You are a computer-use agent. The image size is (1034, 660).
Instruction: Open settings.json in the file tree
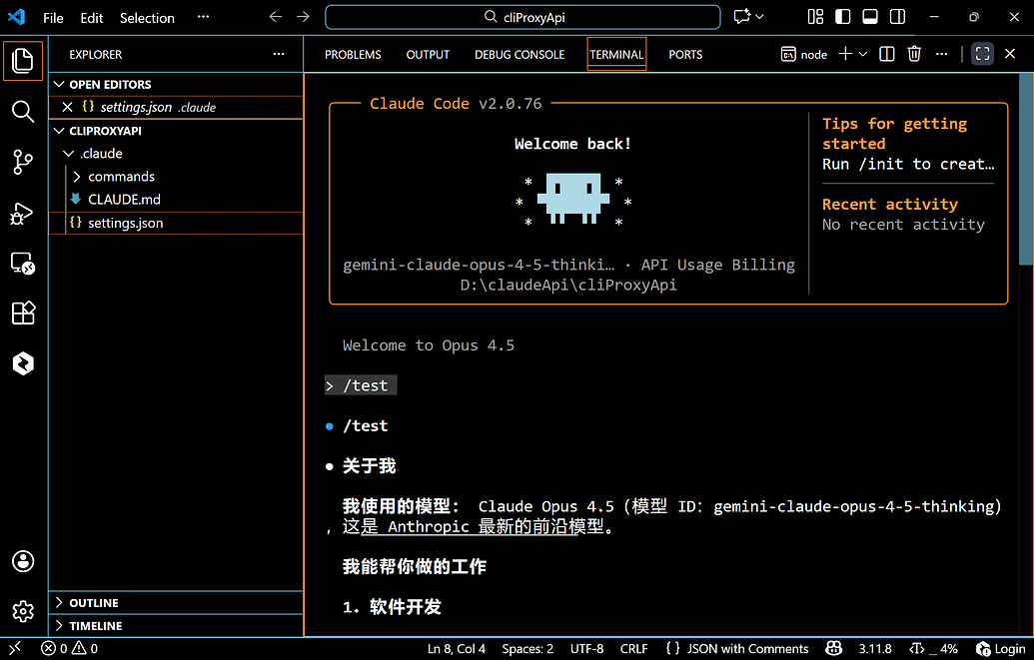tap(176, 223)
